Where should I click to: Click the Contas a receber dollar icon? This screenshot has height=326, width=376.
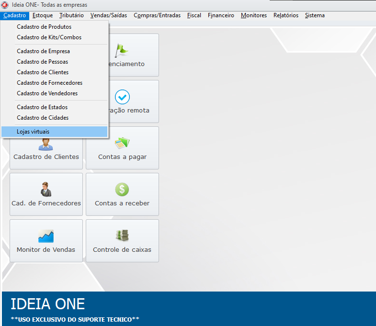[x=122, y=189]
